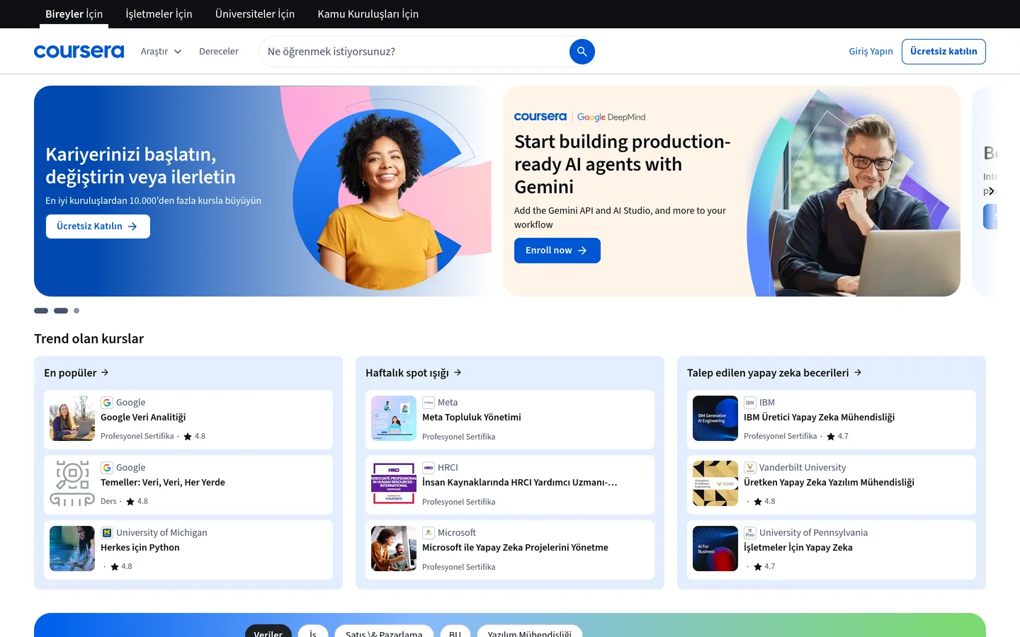Click the Temeller: Veri course thumbnail icon
1020x637 pixels.
tap(72, 483)
